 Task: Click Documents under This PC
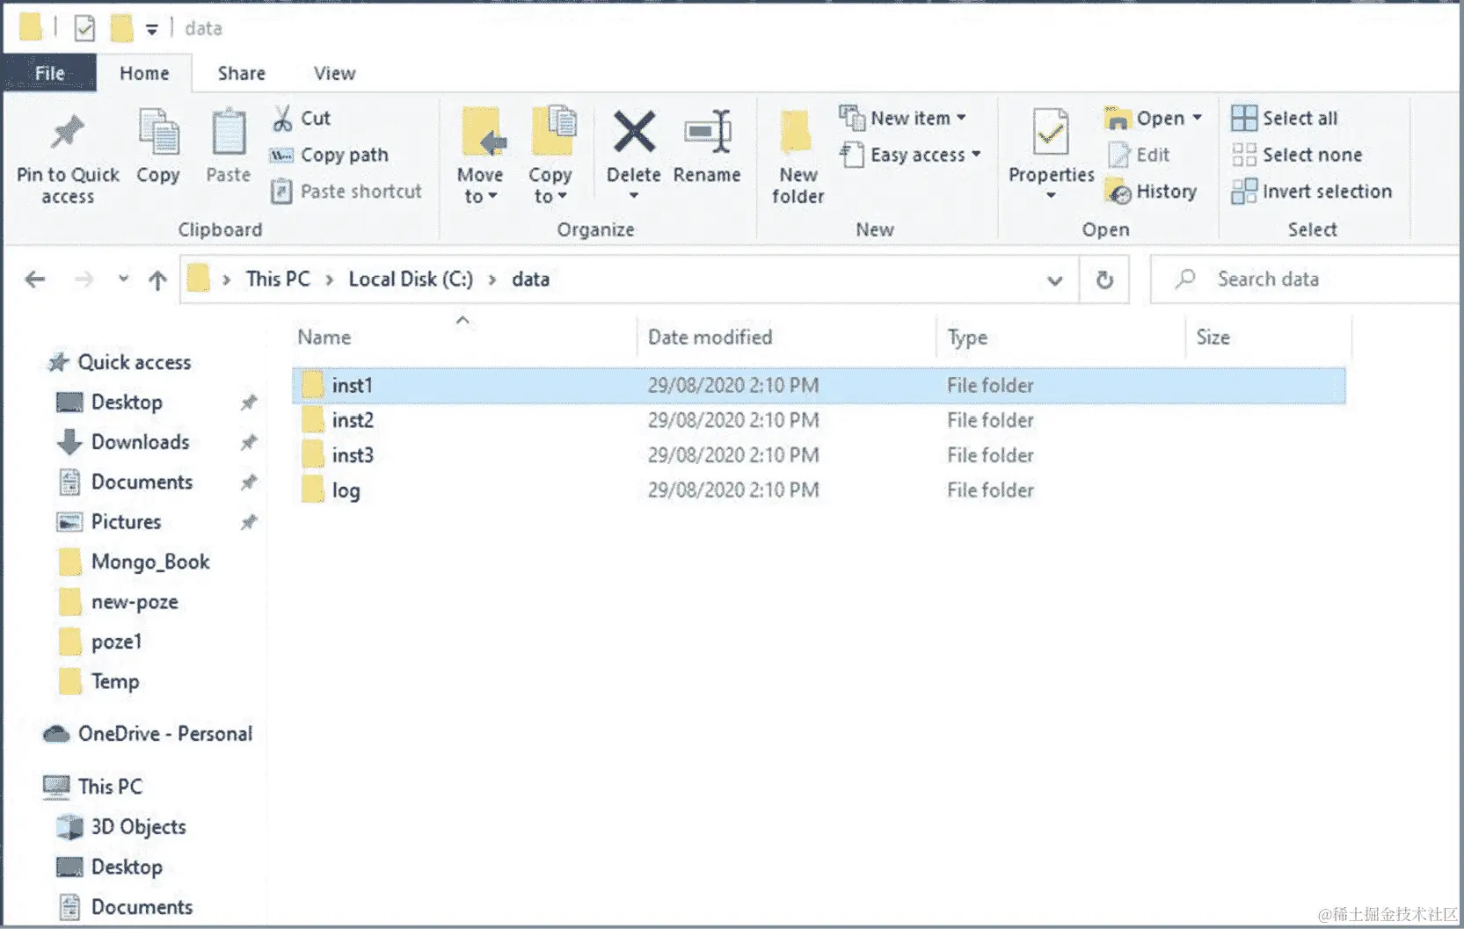click(x=142, y=907)
